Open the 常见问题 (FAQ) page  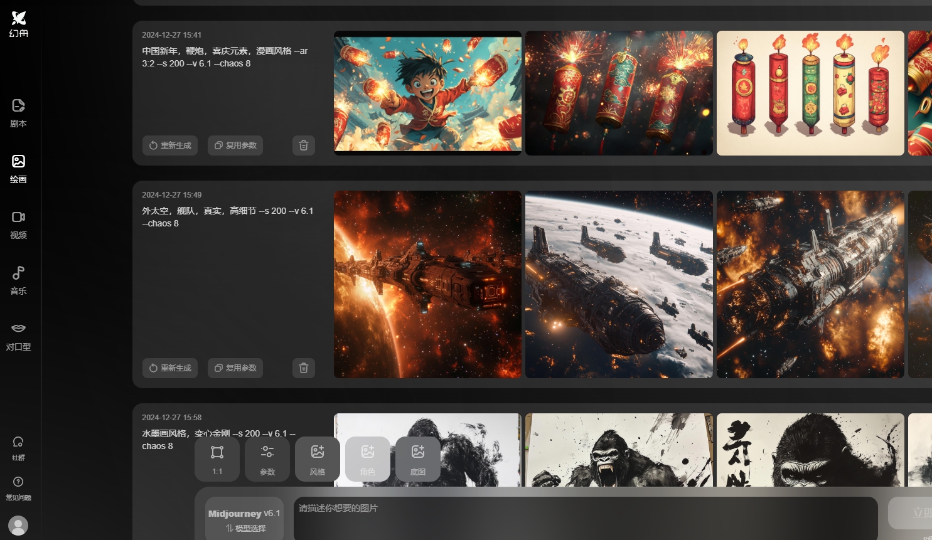18,489
